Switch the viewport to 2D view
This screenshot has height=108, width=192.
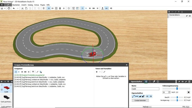[52, 8]
